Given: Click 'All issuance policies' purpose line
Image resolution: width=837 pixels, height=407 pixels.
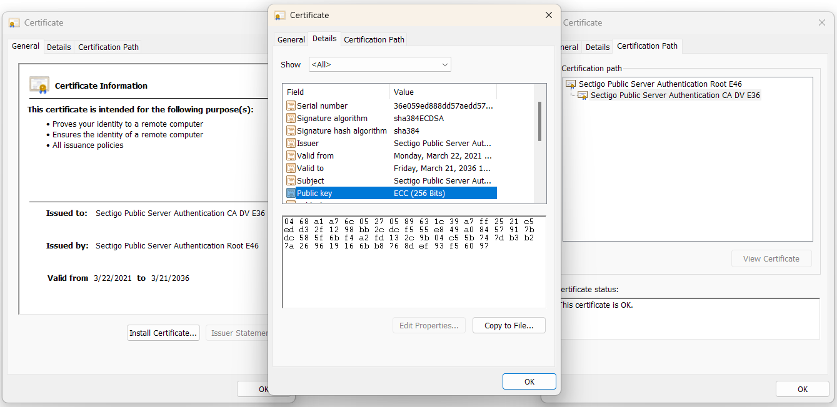Looking at the screenshot, I should tap(88, 145).
